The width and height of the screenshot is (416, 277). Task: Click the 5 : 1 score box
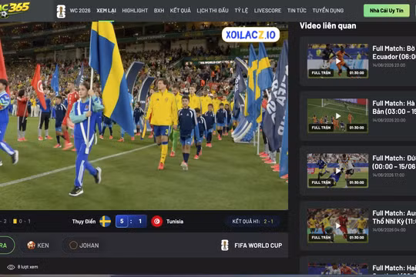click(x=131, y=222)
